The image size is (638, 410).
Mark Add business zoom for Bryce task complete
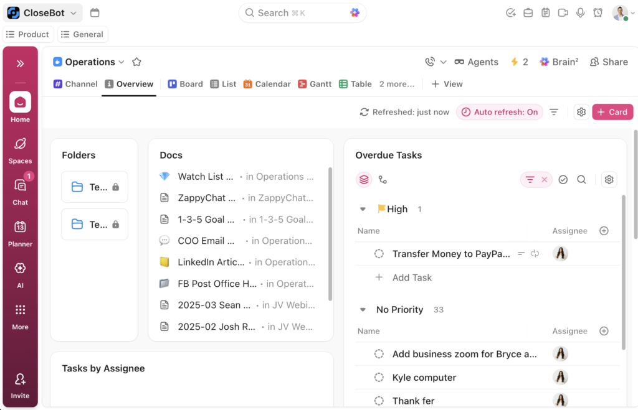tap(379, 354)
